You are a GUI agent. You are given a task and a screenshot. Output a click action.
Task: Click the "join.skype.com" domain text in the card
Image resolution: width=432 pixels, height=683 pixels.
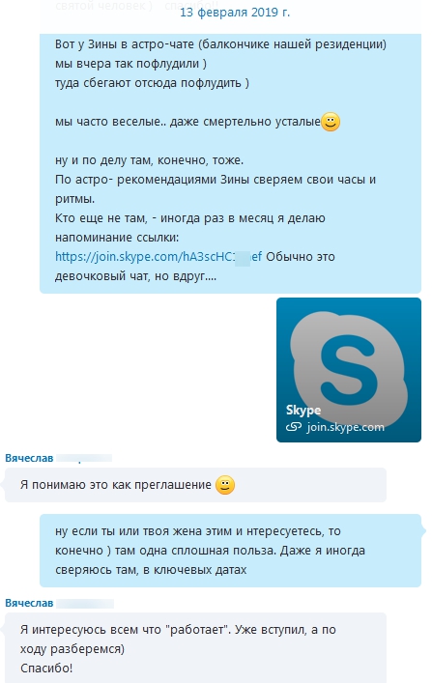(x=346, y=427)
